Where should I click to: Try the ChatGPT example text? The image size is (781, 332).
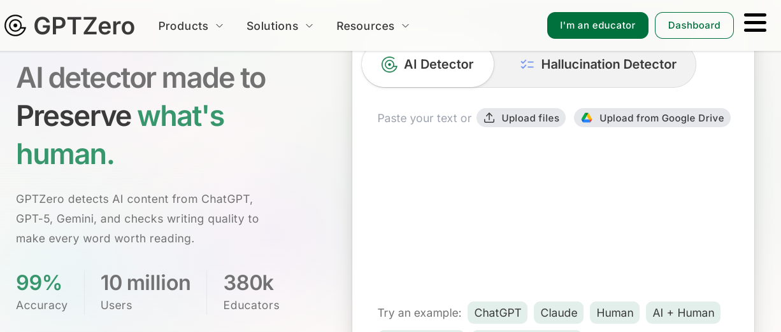click(x=498, y=312)
